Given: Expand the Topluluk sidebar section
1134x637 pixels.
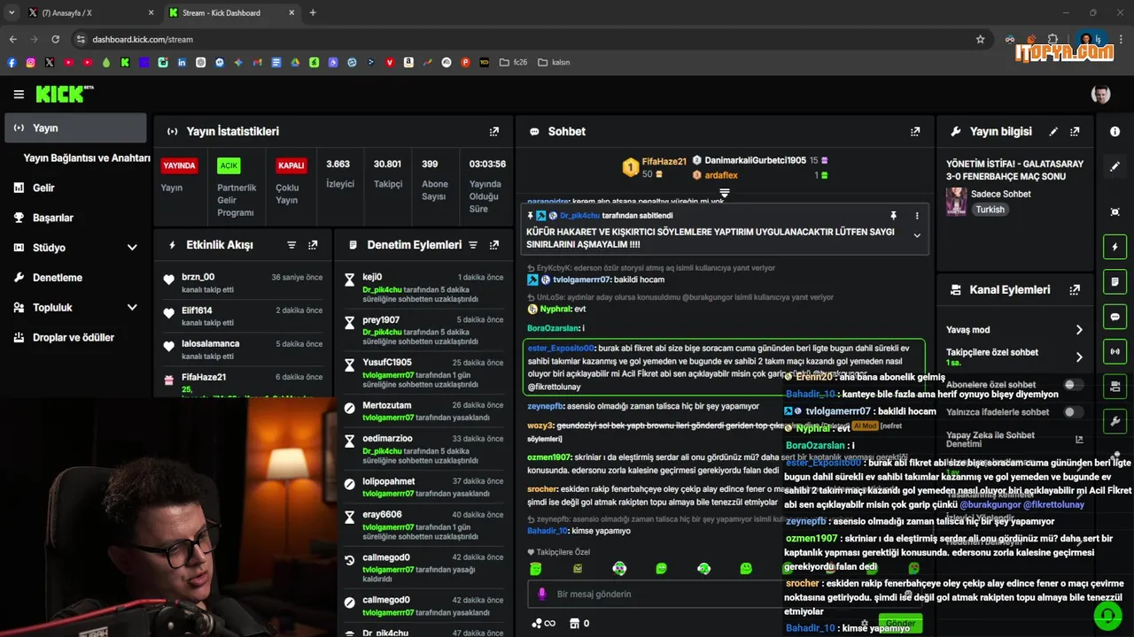Looking at the screenshot, I should pos(132,307).
